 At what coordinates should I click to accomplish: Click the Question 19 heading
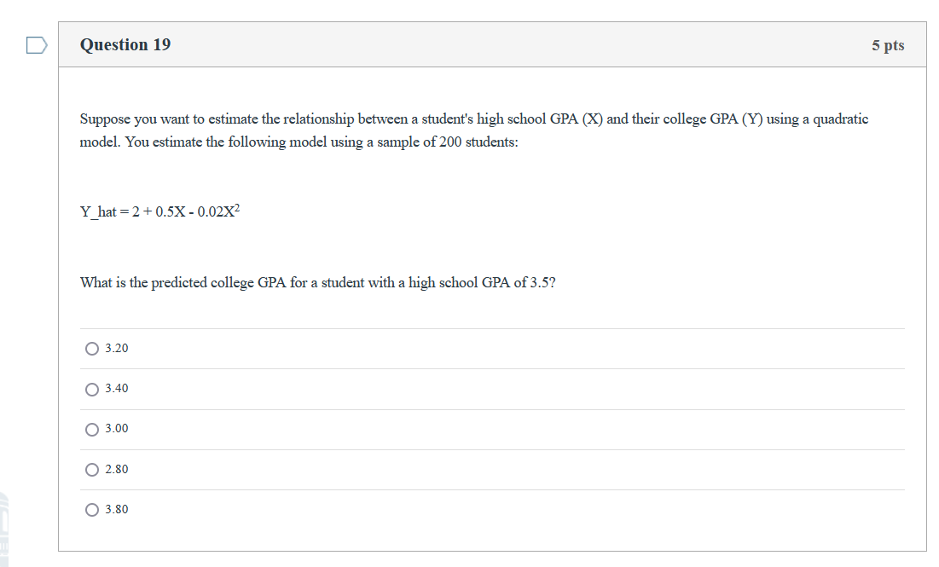pyautogui.click(x=125, y=45)
